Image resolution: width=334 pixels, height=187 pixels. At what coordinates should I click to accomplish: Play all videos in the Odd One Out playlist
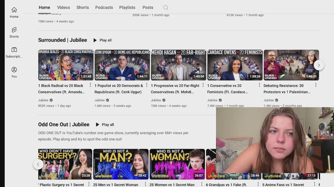[x=105, y=125]
